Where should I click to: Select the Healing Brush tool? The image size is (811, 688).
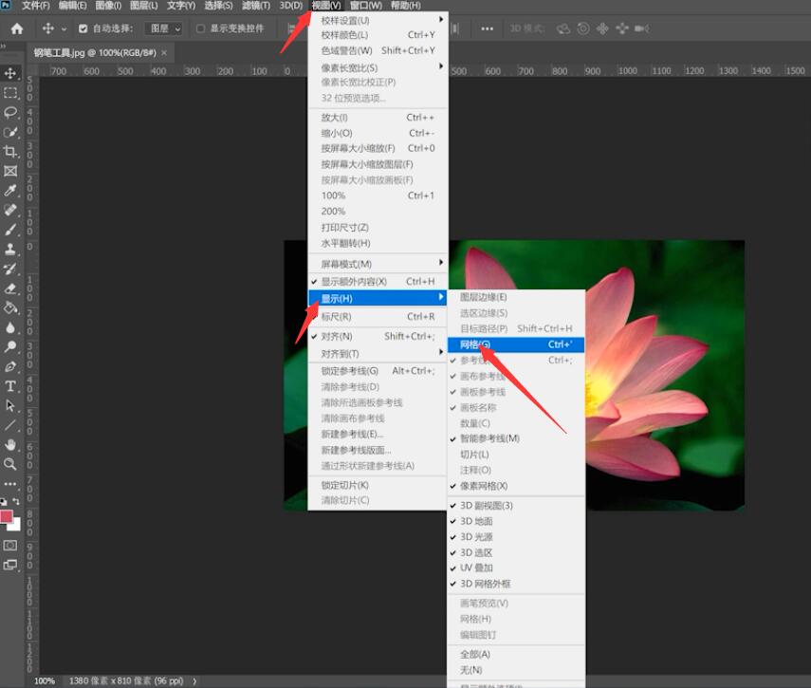click(10, 210)
